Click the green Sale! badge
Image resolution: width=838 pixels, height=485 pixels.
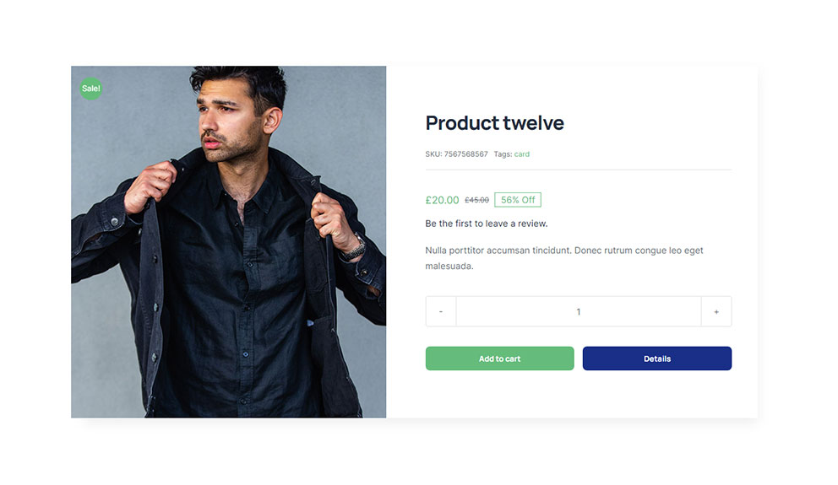click(x=90, y=89)
